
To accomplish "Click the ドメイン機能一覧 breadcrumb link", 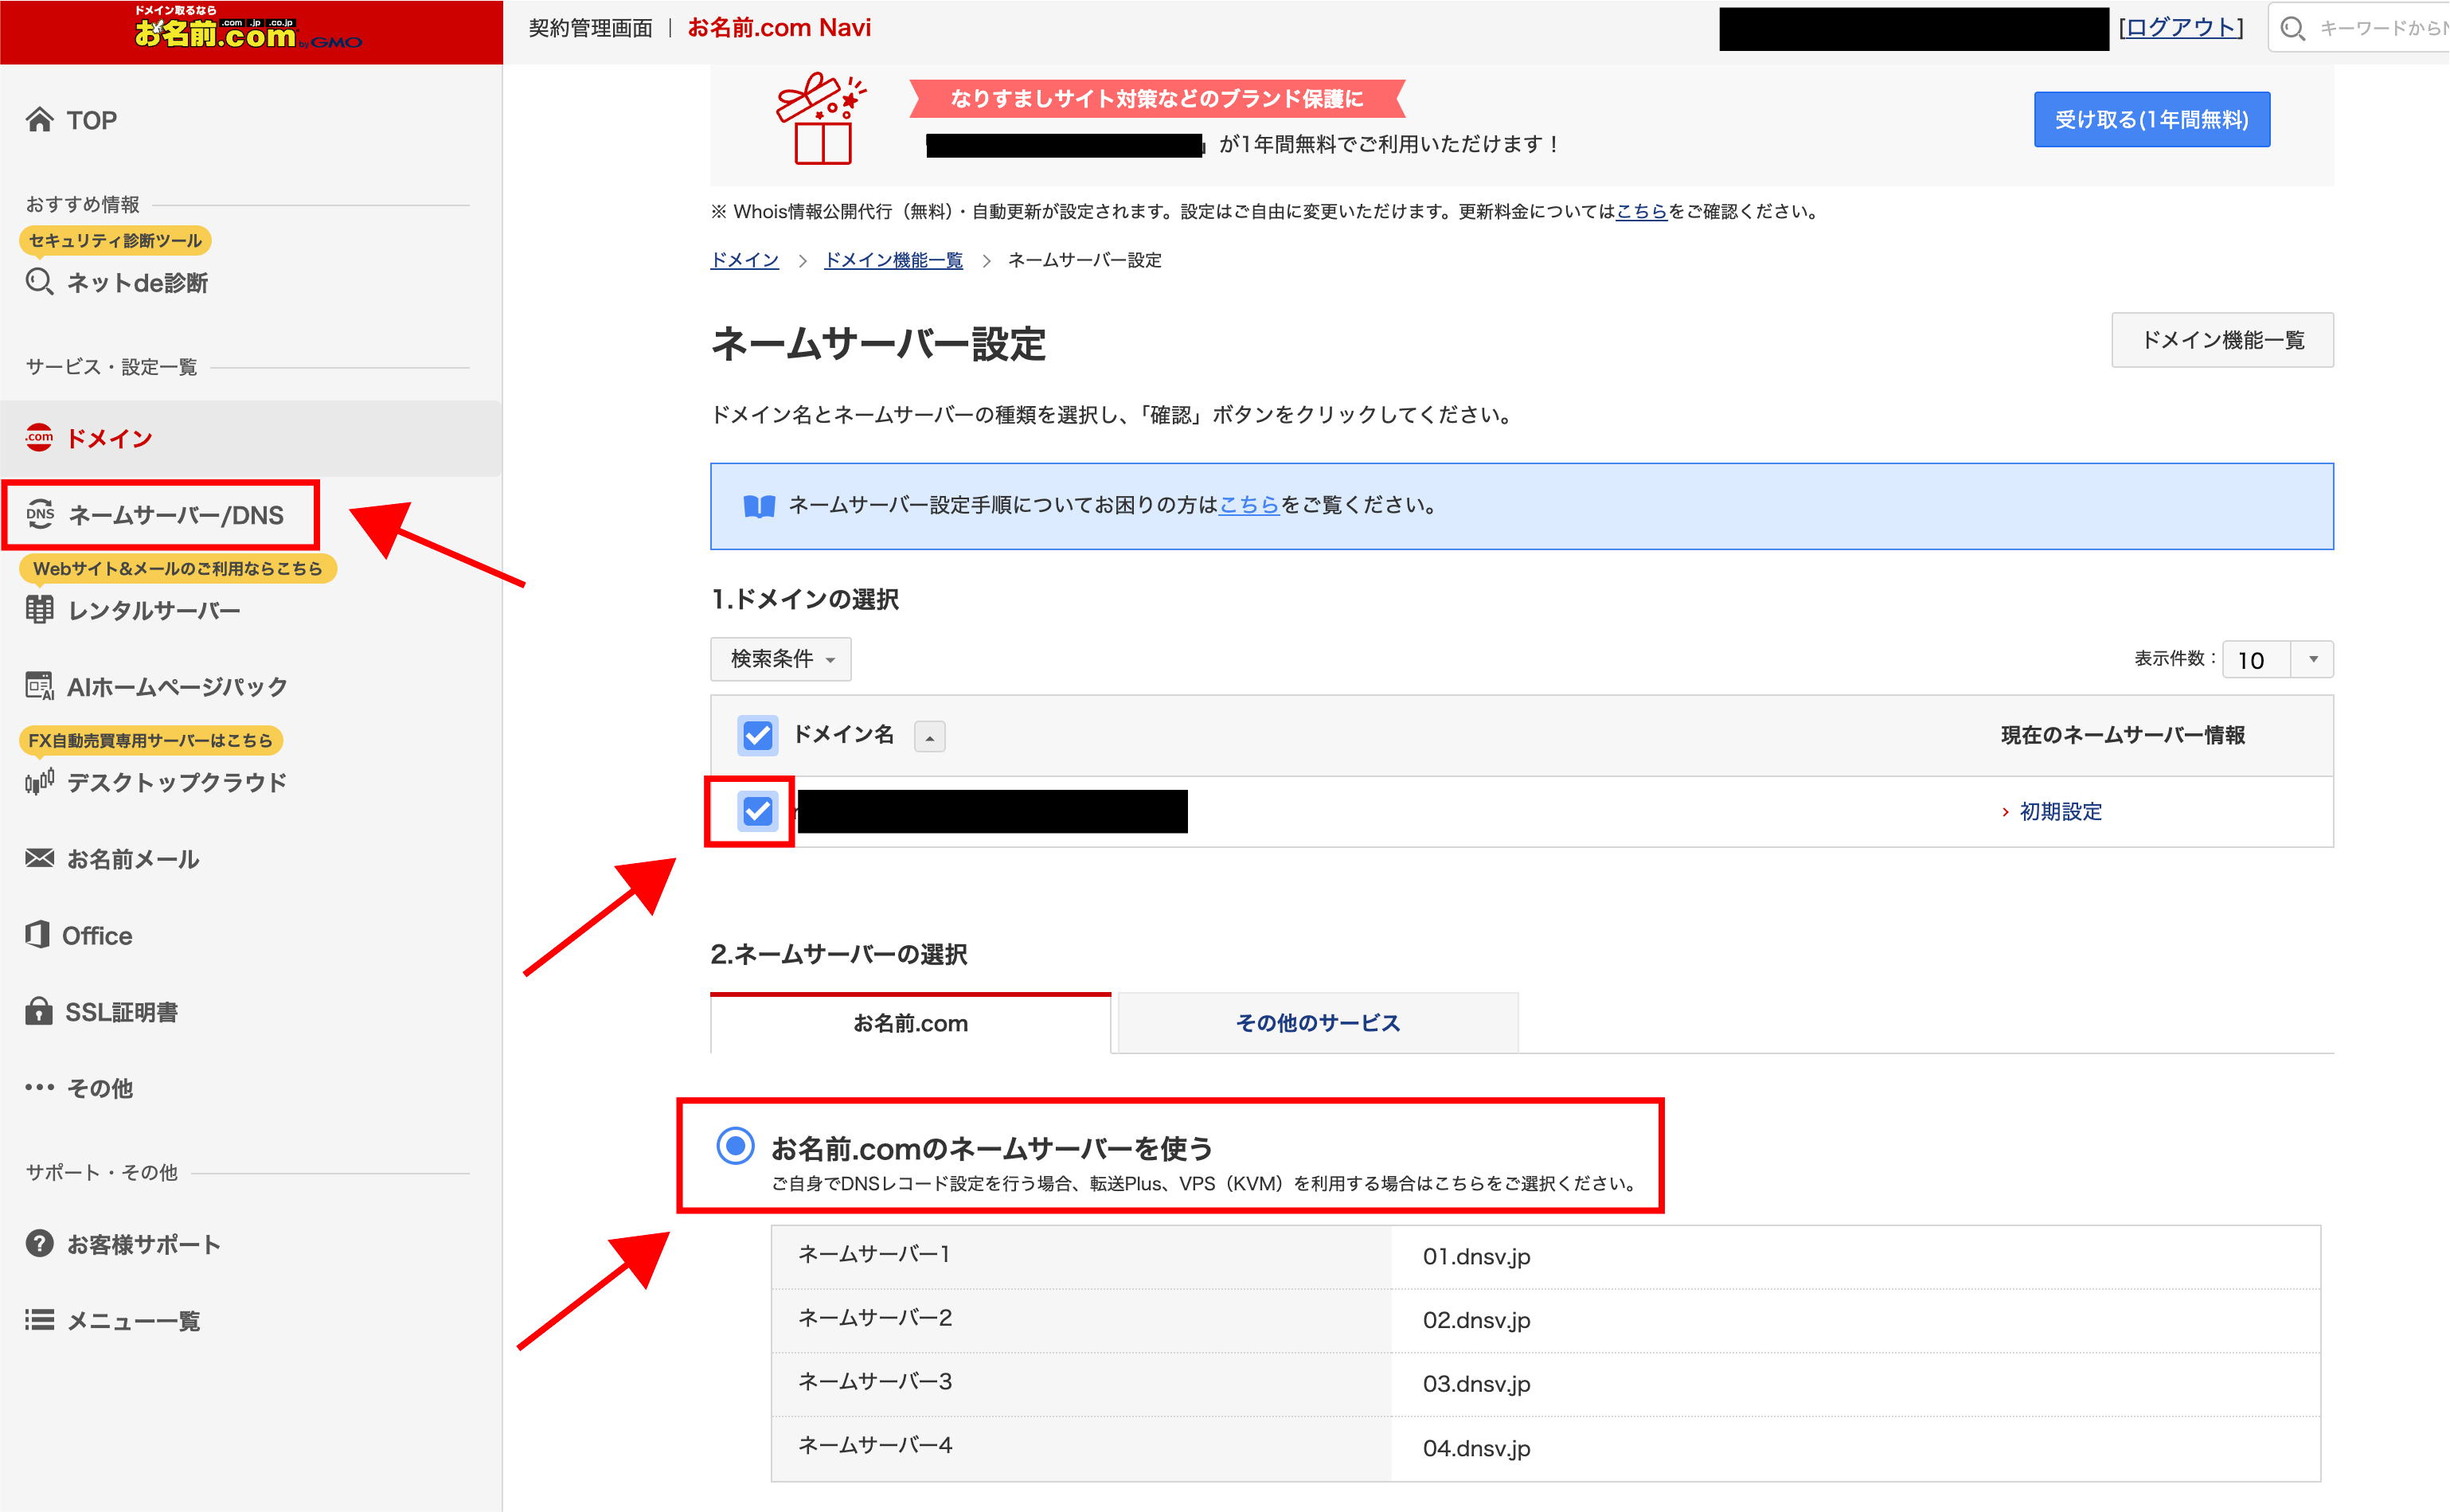I will click(893, 260).
